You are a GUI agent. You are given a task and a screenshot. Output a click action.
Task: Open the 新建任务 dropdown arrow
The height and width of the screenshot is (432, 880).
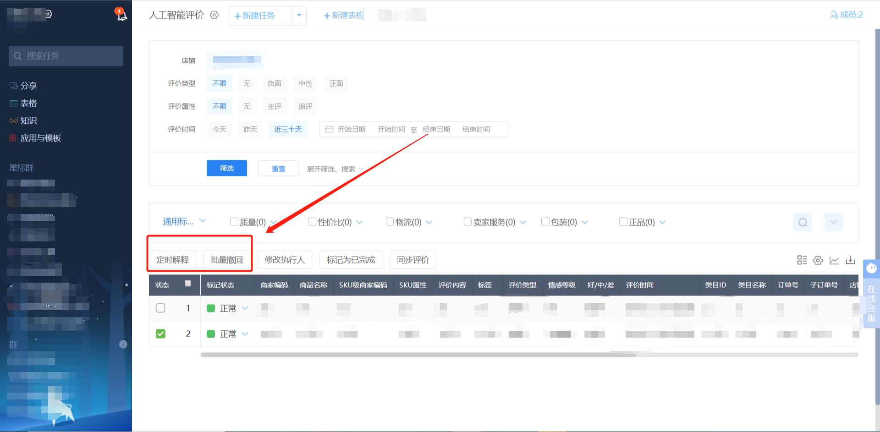point(299,16)
